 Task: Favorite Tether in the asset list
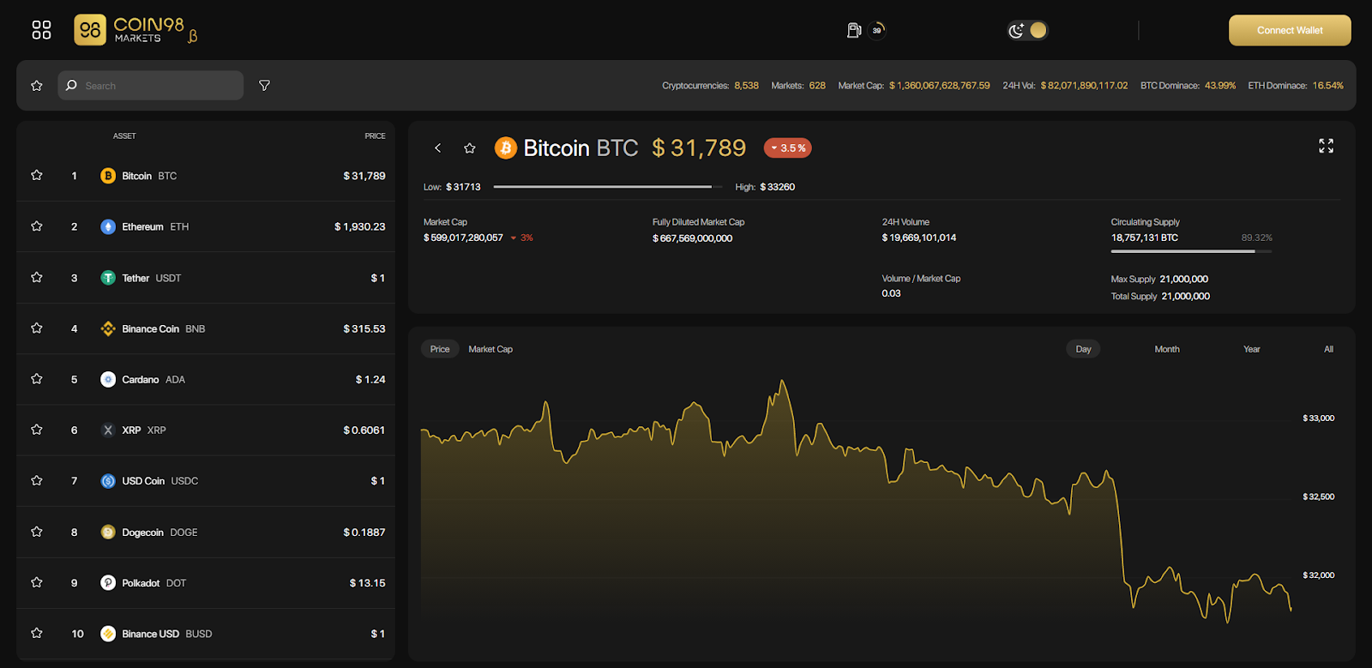pyautogui.click(x=37, y=277)
